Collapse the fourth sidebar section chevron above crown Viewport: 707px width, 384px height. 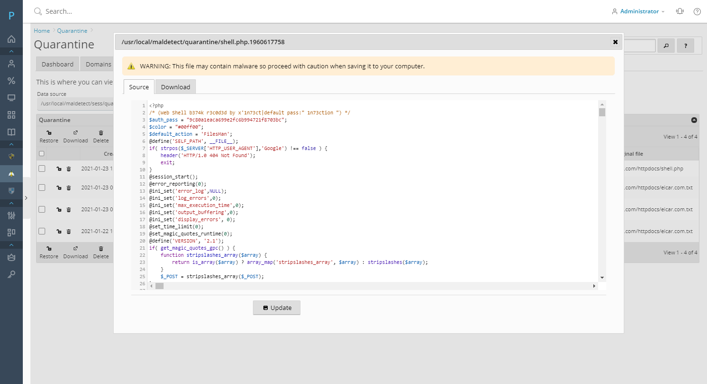pos(11,244)
